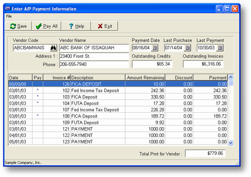Toggle Pay cell for invoice 126

coord(37,84)
